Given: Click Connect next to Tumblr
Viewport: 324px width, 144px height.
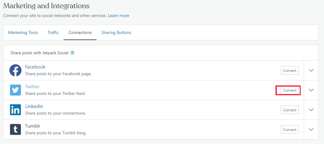Looking at the screenshot, I should pos(290,129).
